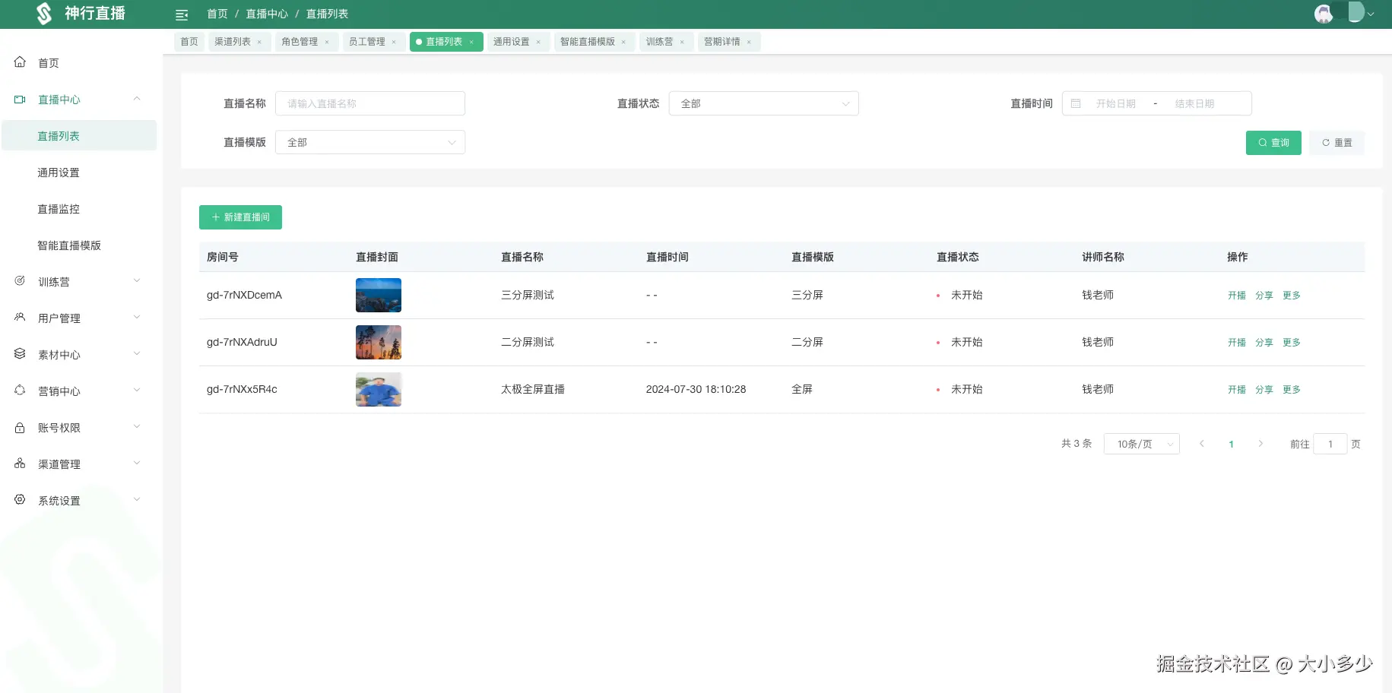The height and width of the screenshot is (693, 1392).
Task: Click 开播 for room gd-7rNXx5R4c
Action: coord(1237,390)
